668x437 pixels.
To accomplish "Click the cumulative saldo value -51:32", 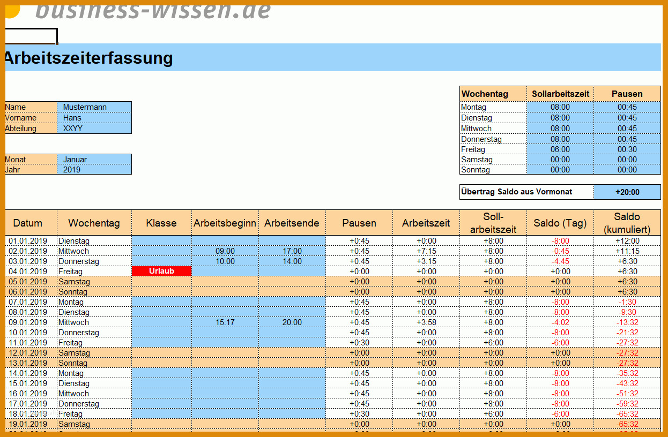I will [627, 394].
